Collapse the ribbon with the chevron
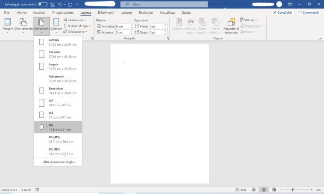This screenshot has width=324, height=194. click(320, 39)
